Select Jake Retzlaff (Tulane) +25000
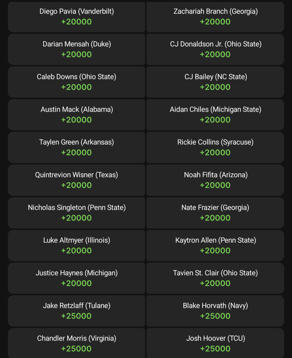 click(x=76, y=311)
